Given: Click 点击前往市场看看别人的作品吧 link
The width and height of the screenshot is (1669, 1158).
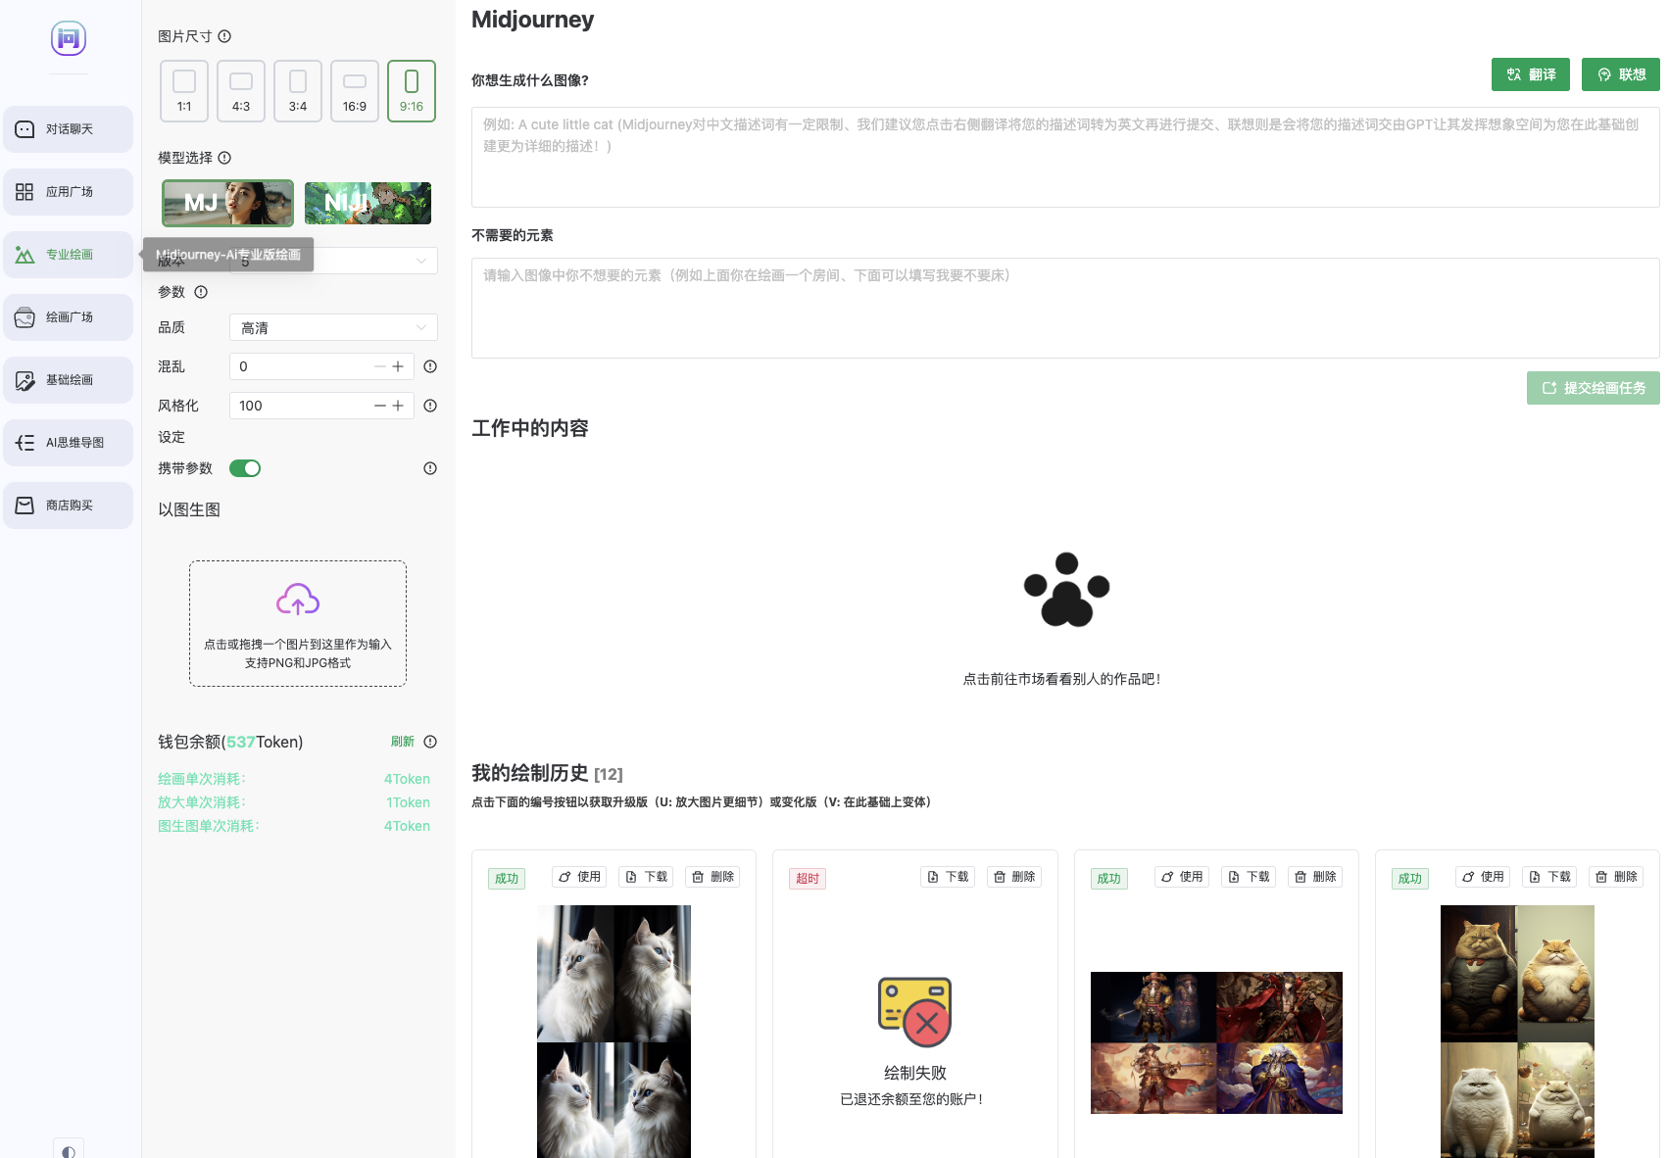Looking at the screenshot, I should pyautogui.click(x=1061, y=679).
